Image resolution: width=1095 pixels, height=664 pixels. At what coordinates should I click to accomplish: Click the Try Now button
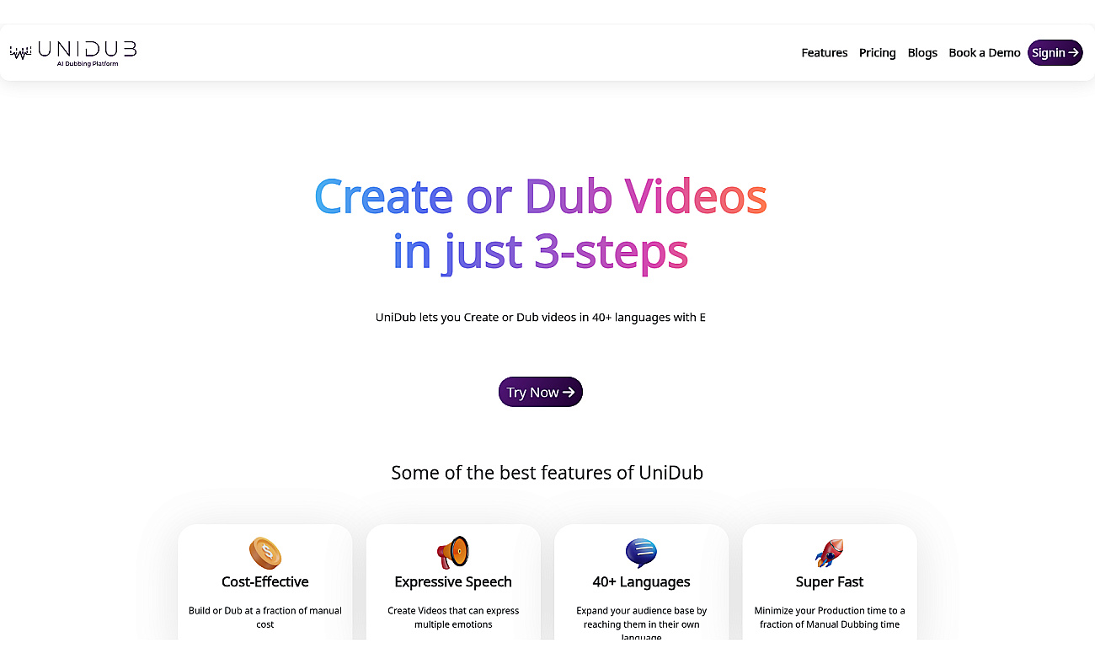pos(541,392)
